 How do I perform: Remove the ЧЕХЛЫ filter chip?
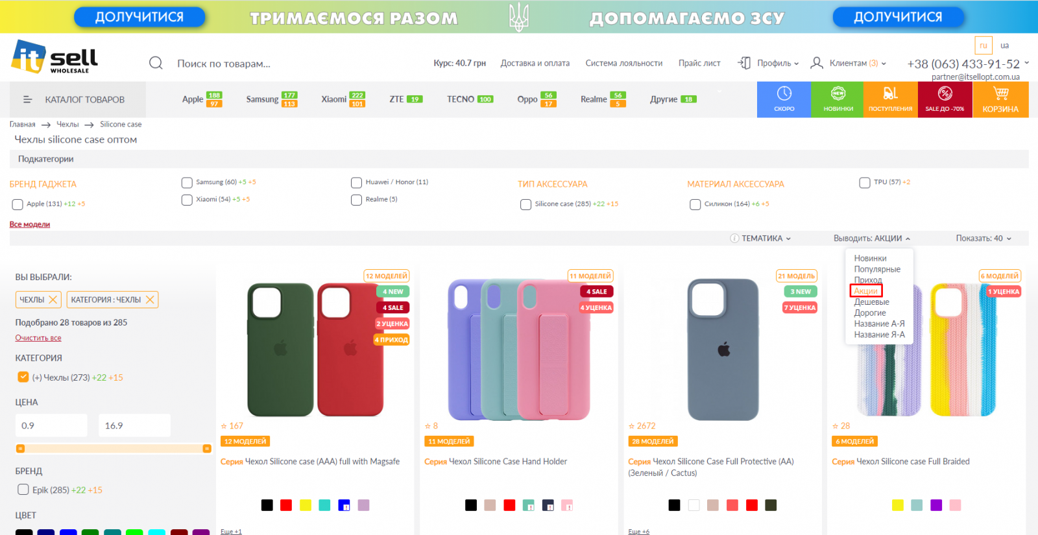53,300
